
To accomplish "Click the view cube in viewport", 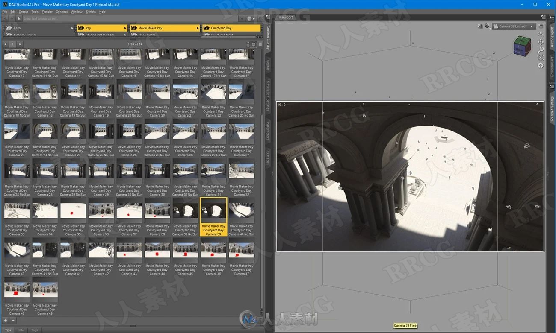I will [x=523, y=46].
